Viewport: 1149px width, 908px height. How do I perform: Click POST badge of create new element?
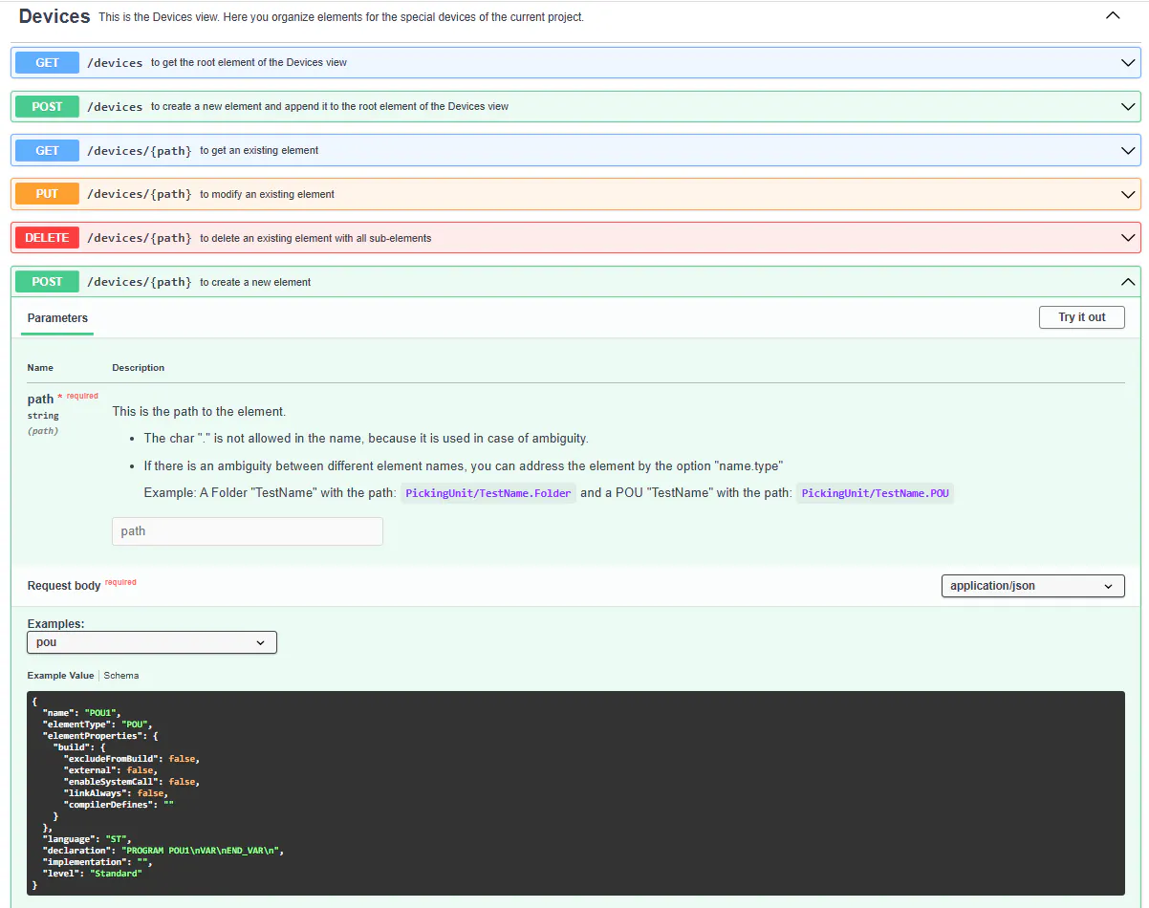point(47,282)
